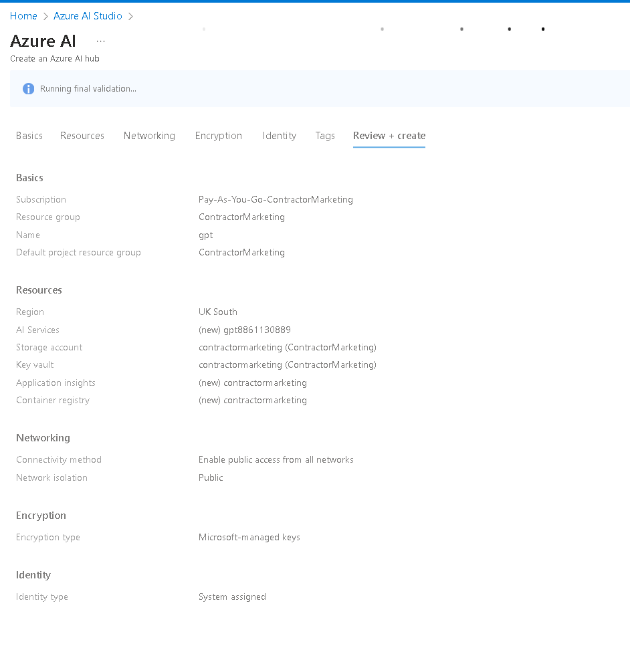Click the Key vault value contractormarketing
Viewport: 630px width, 666px height.
(288, 365)
